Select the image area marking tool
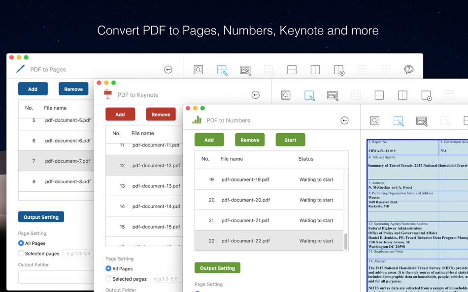This screenshot has width=468, height=292. 245,70
